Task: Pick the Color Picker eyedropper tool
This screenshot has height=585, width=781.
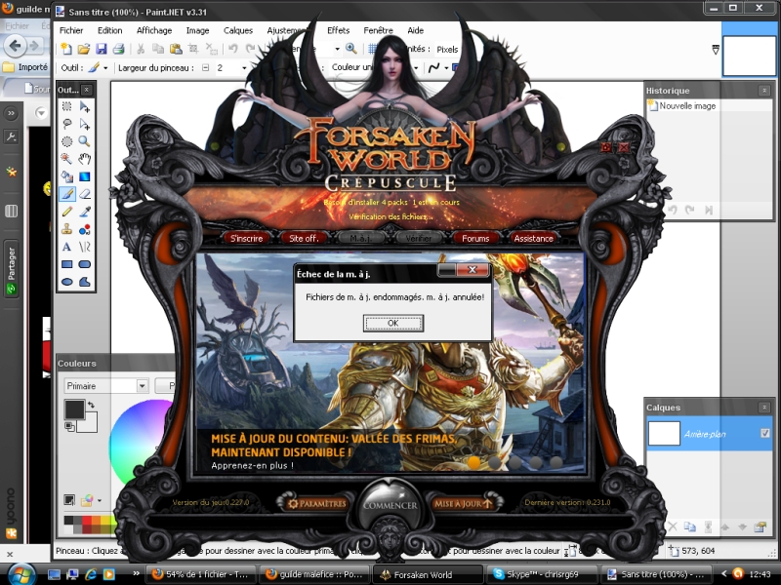Action: [85, 212]
